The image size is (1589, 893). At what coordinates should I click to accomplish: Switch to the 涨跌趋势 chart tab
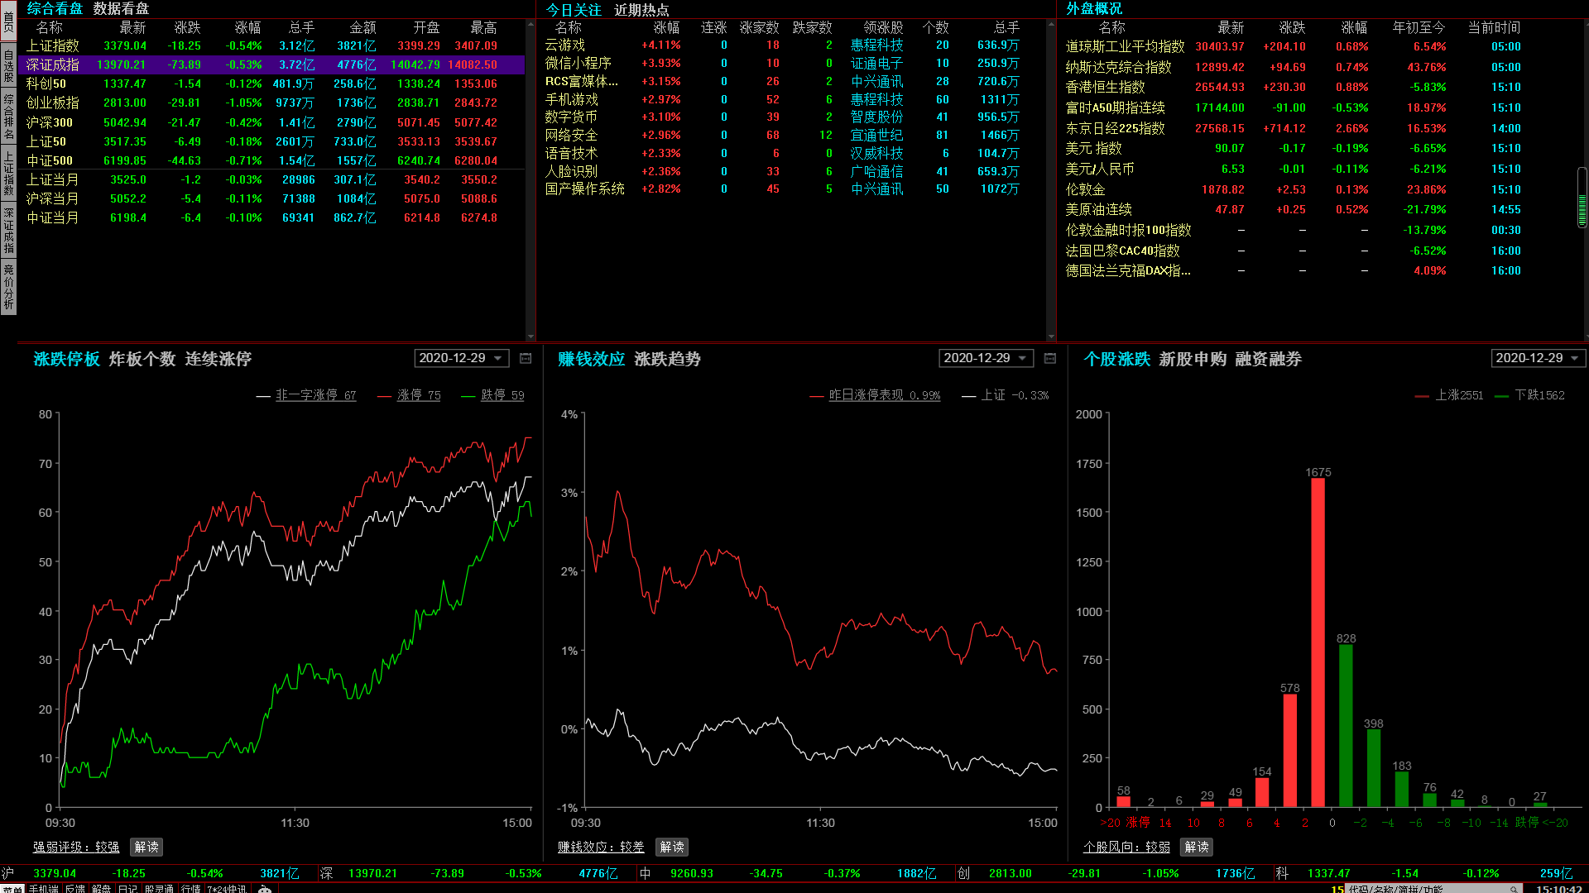coord(668,359)
